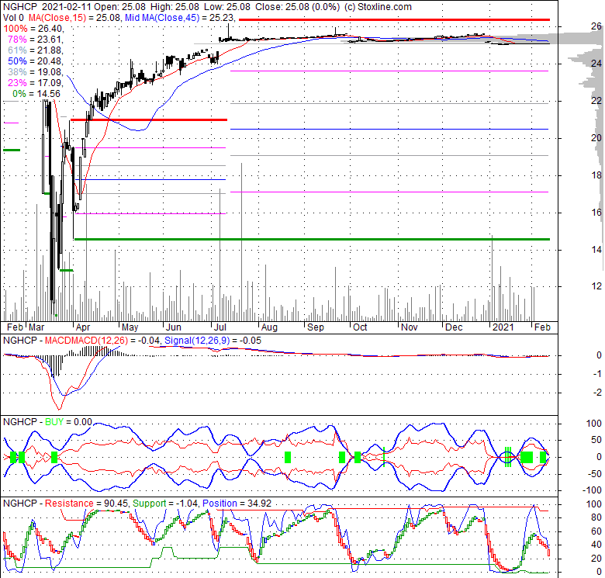This screenshot has width=605, height=578.
Task: Click the 'Support = -1.04' label
Action: 165,504
